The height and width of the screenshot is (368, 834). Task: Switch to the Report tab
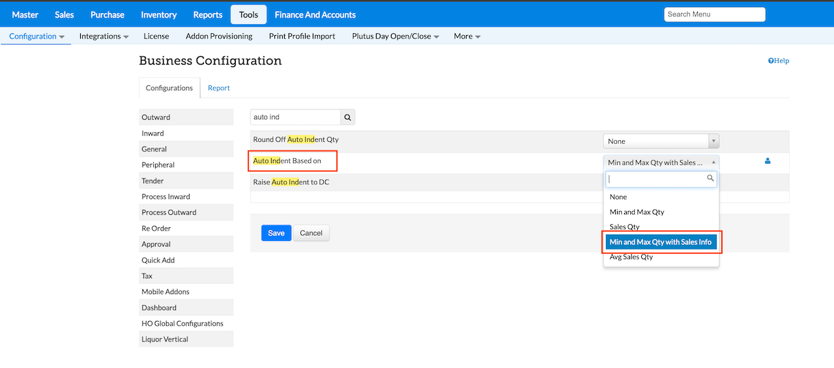coord(219,88)
